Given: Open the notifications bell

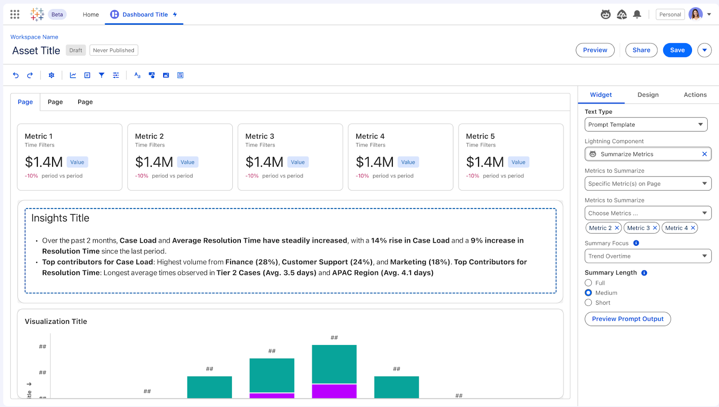Looking at the screenshot, I should point(638,14).
